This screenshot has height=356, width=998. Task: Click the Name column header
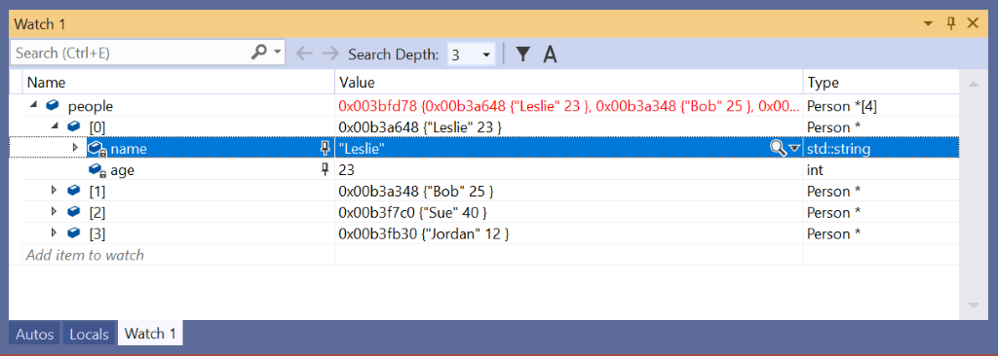click(179, 82)
